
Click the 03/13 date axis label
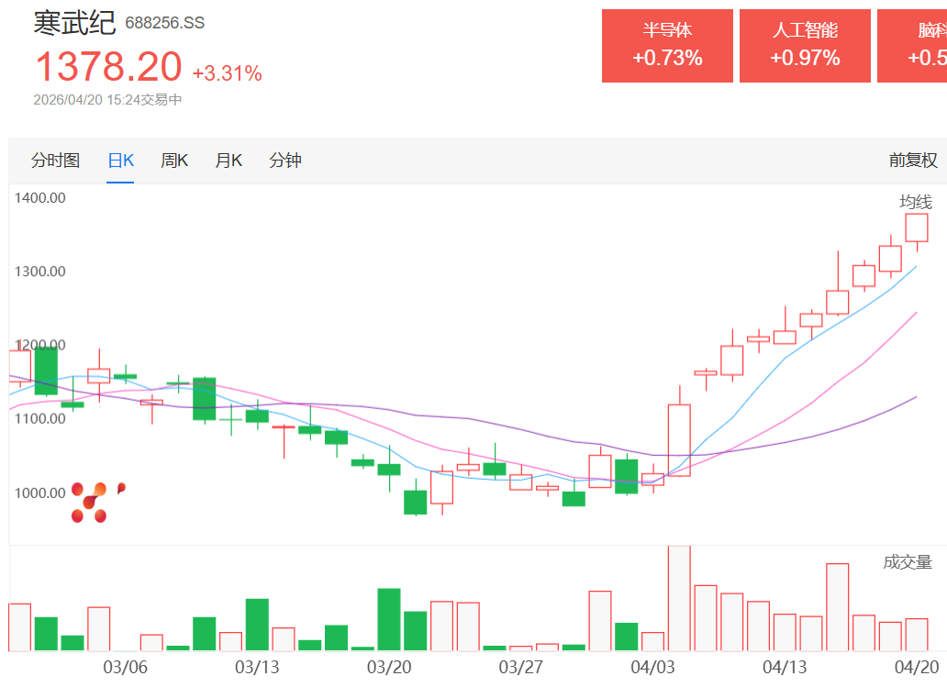pos(257,667)
